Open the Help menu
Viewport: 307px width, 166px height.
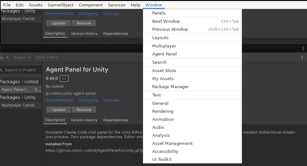(136, 5)
